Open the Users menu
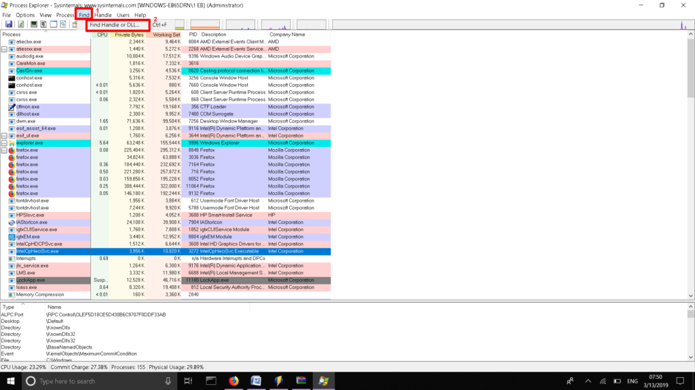Screen dimensions: 695x390 [124, 15]
